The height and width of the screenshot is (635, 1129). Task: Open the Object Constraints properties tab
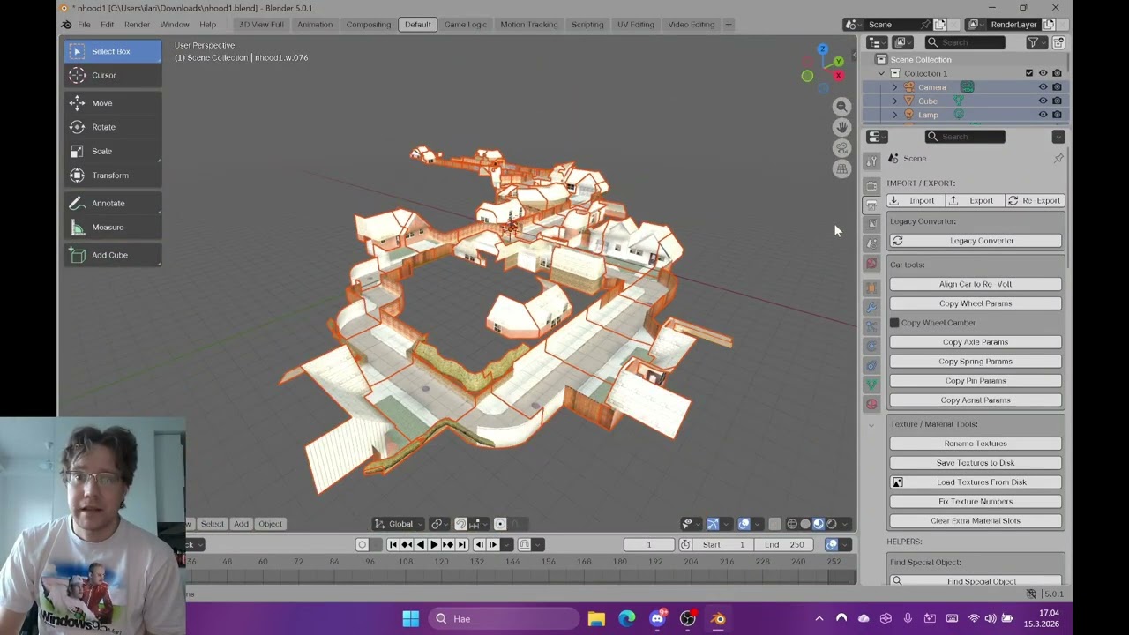coord(871,365)
